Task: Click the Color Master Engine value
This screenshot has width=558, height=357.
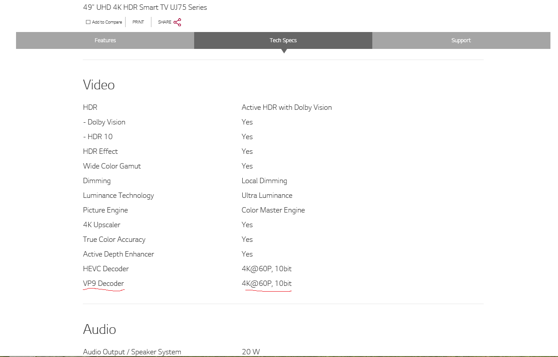Action: (x=273, y=210)
